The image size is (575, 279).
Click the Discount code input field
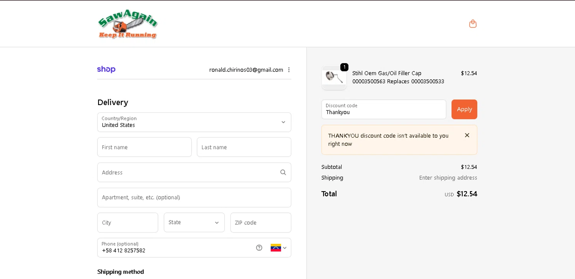384,109
